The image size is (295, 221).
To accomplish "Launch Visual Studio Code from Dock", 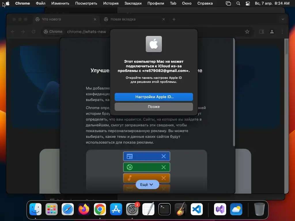I will click(197, 209).
